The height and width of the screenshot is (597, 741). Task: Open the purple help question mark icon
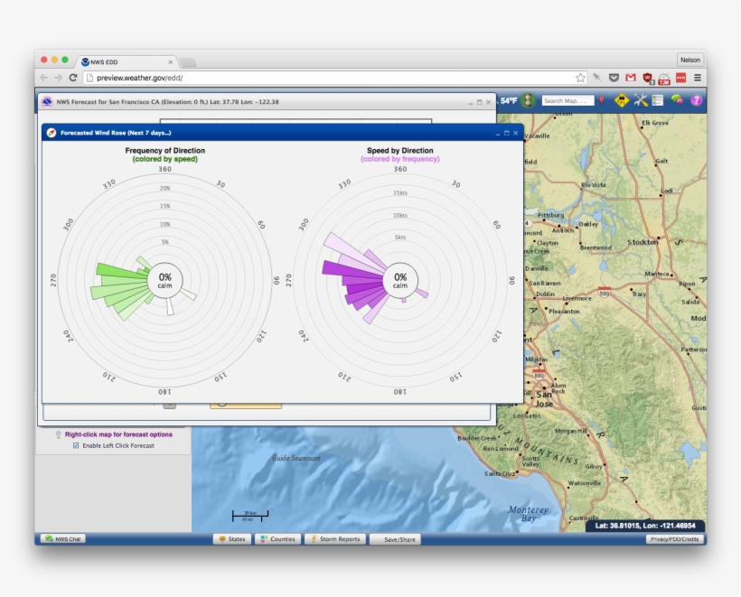pos(697,100)
